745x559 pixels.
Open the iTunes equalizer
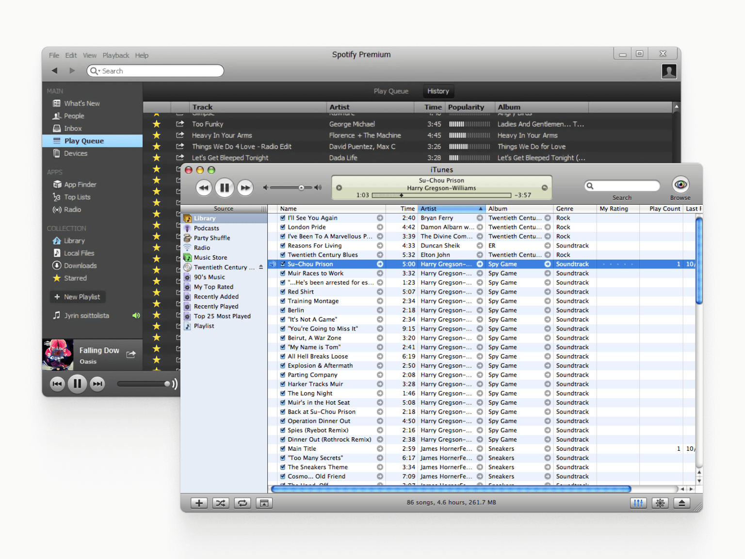point(638,503)
